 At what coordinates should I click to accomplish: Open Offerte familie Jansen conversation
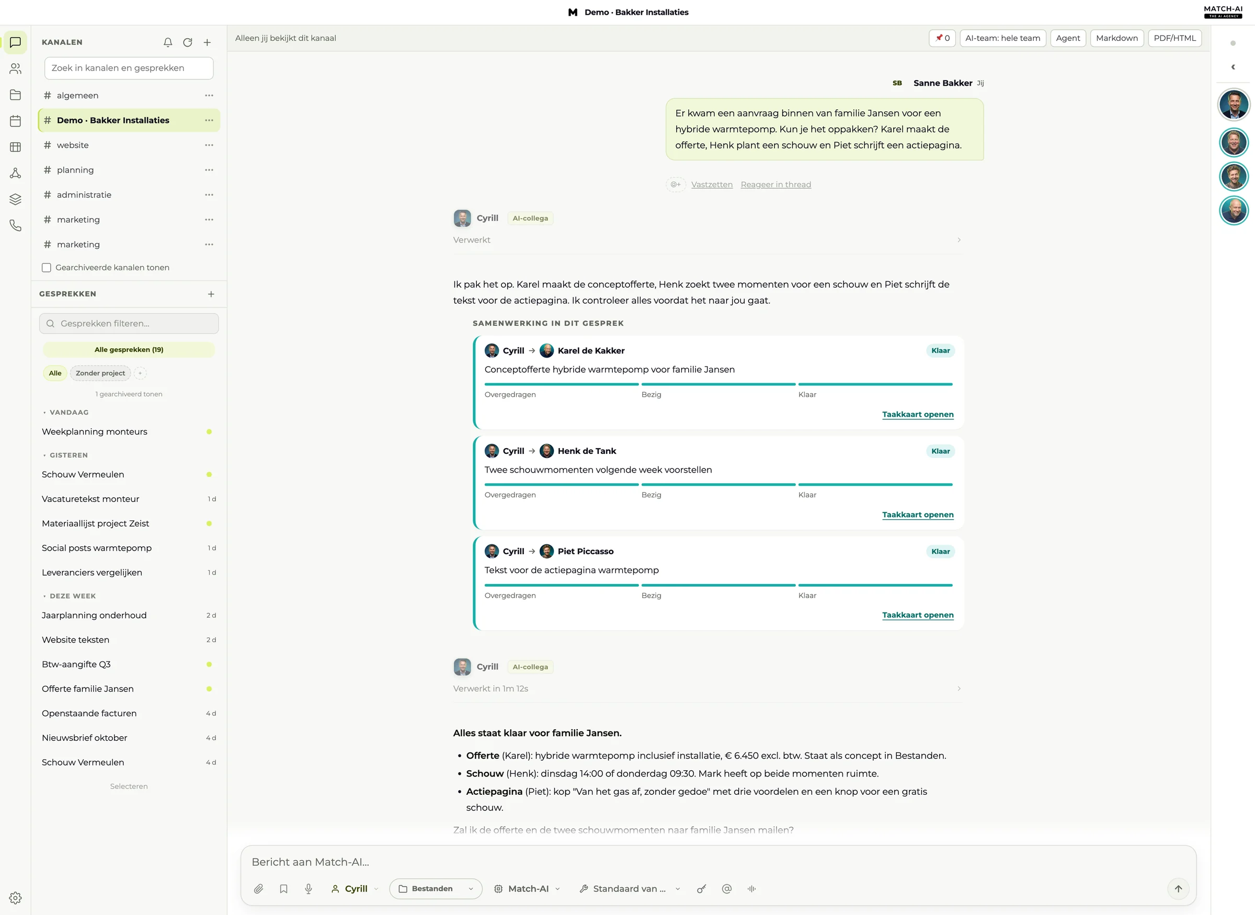pos(129,689)
